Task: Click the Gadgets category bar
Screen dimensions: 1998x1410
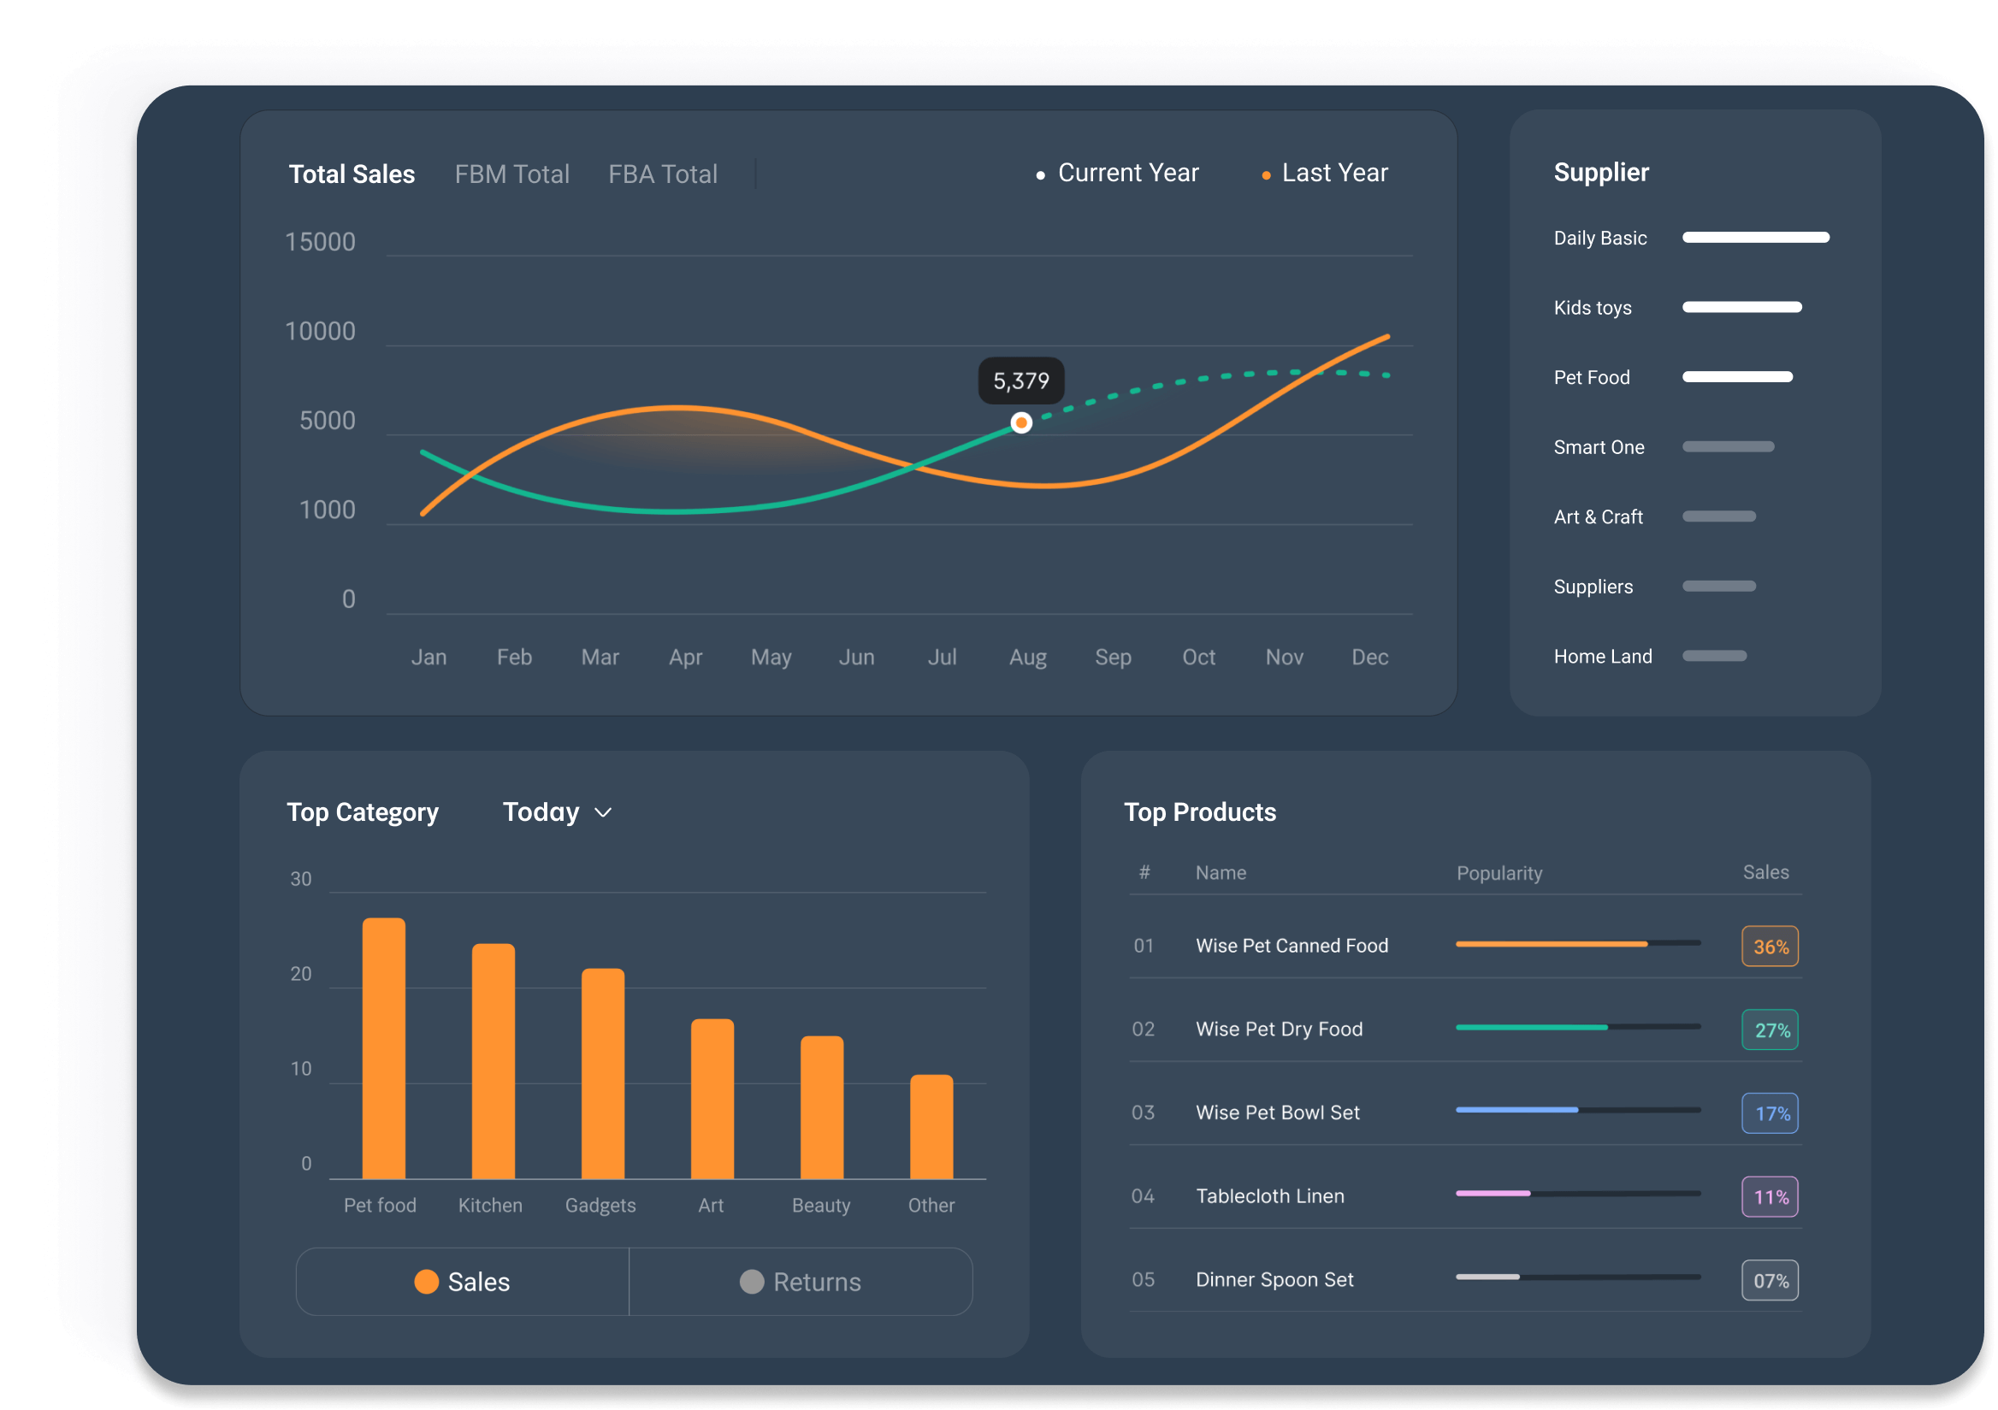Action: (602, 1073)
